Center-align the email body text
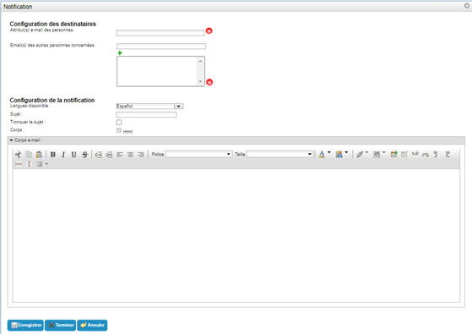The width and height of the screenshot is (472, 334). coord(130,155)
